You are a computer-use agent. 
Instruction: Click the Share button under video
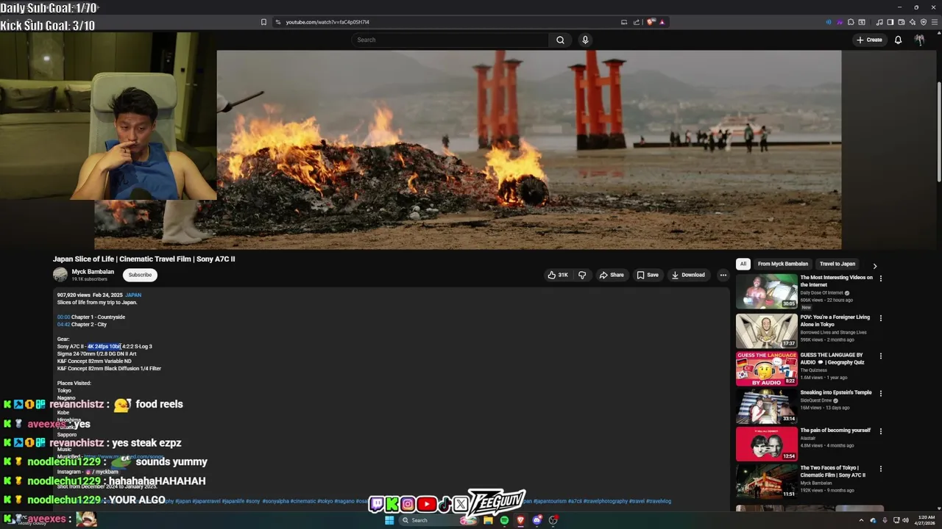pyautogui.click(x=612, y=275)
